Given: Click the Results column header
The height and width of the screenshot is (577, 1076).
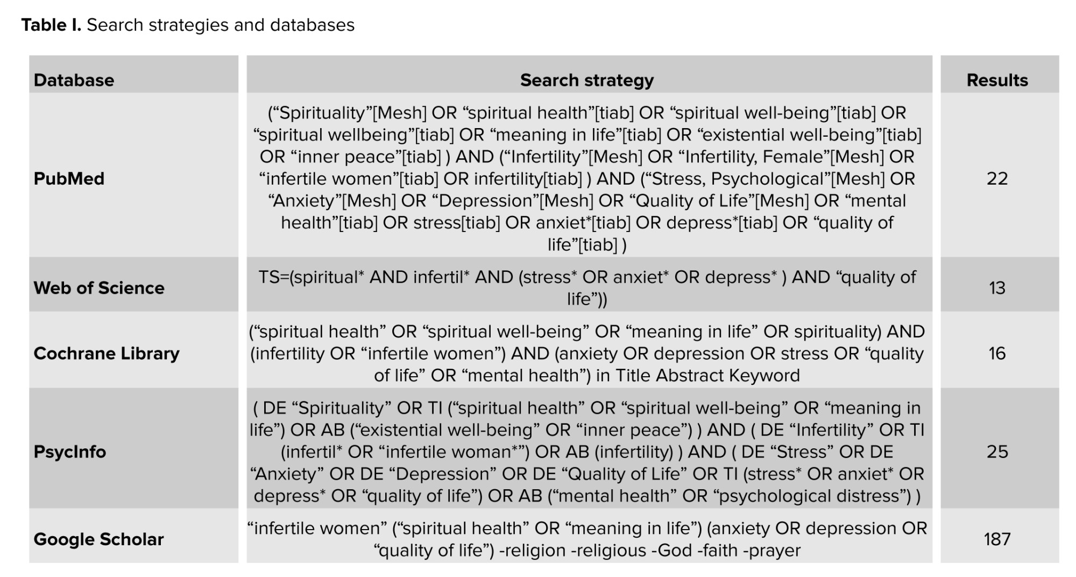Looking at the screenshot, I should click(997, 80).
